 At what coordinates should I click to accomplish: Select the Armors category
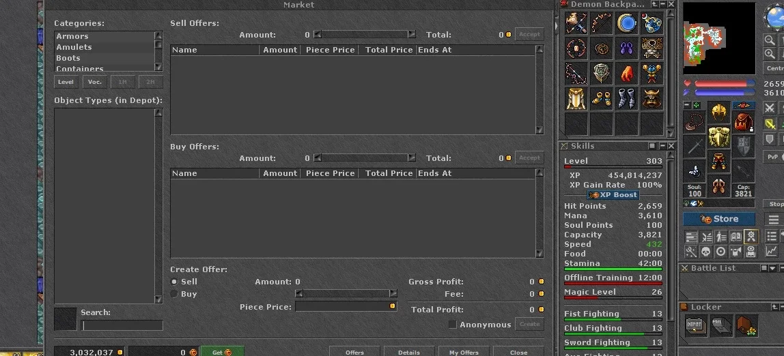click(104, 36)
